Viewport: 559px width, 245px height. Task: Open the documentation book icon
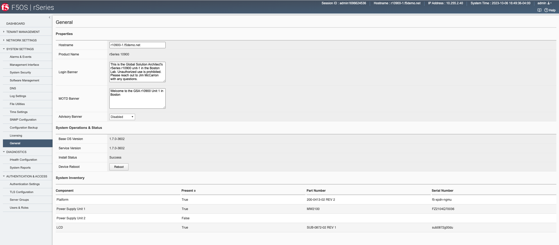tap(539, 10)
